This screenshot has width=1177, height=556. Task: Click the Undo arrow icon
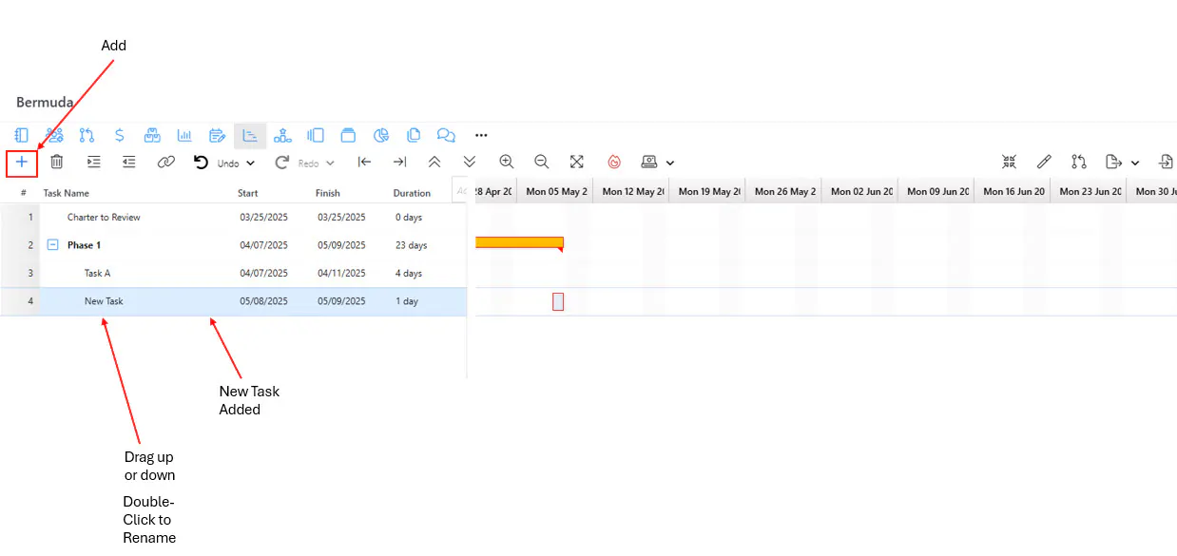201,163
